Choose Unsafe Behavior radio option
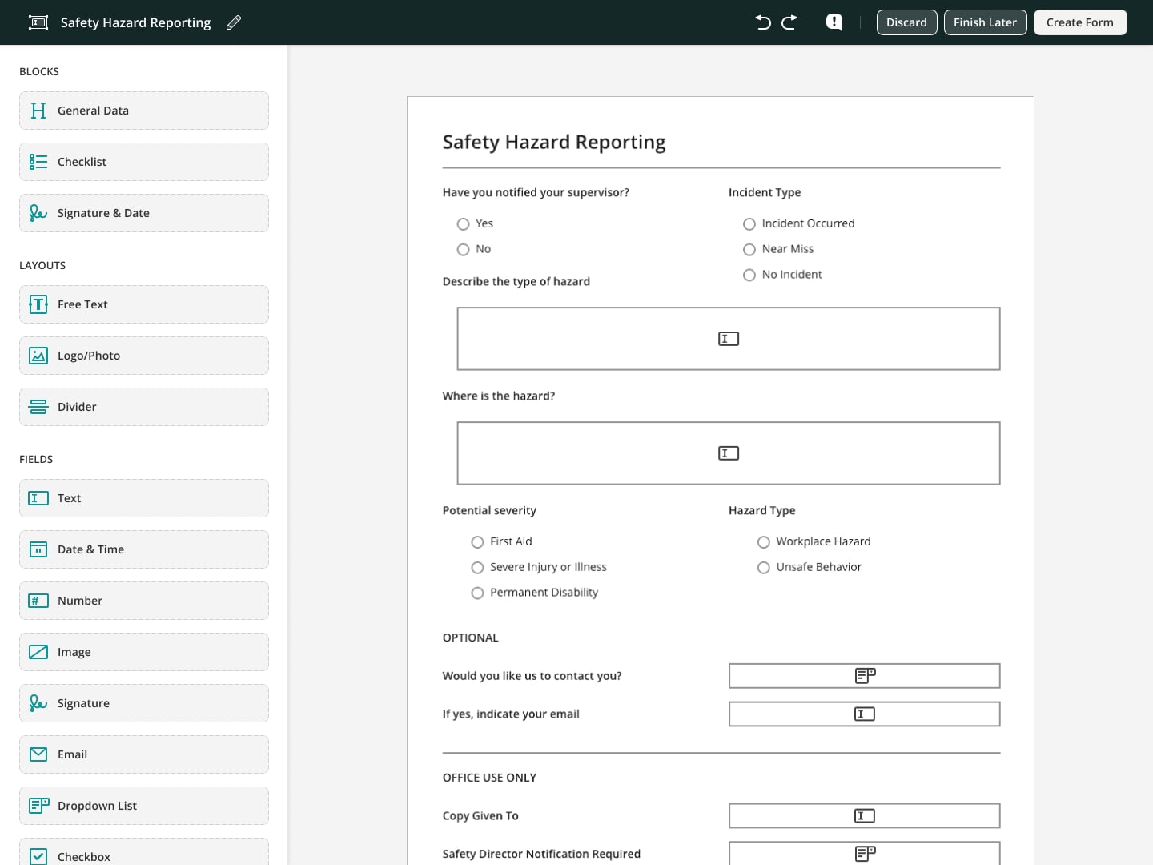 click(764, 568)
